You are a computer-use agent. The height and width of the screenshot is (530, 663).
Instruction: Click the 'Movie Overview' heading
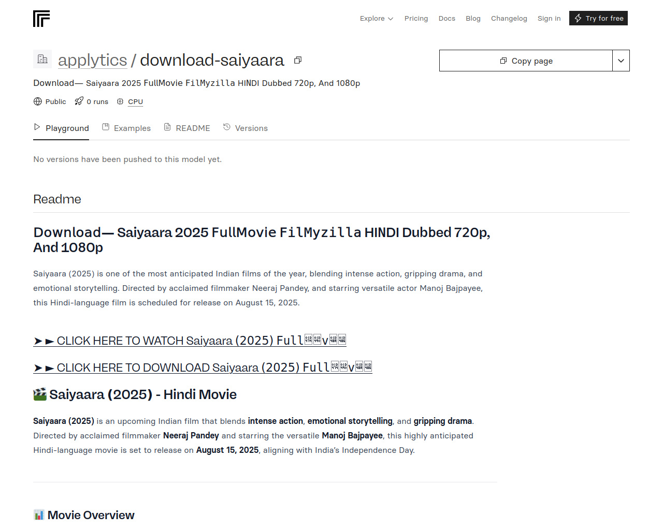(91, 515)
